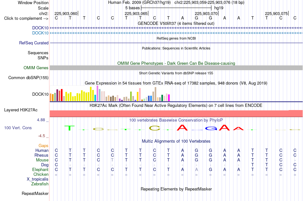The height and width of the screenshot is (201, 303).
Task: Open 'Multiz Alignments of 100 Vertebrates' title
Action: [176, 141]
